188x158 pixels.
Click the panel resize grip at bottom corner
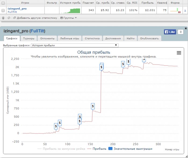186,156
